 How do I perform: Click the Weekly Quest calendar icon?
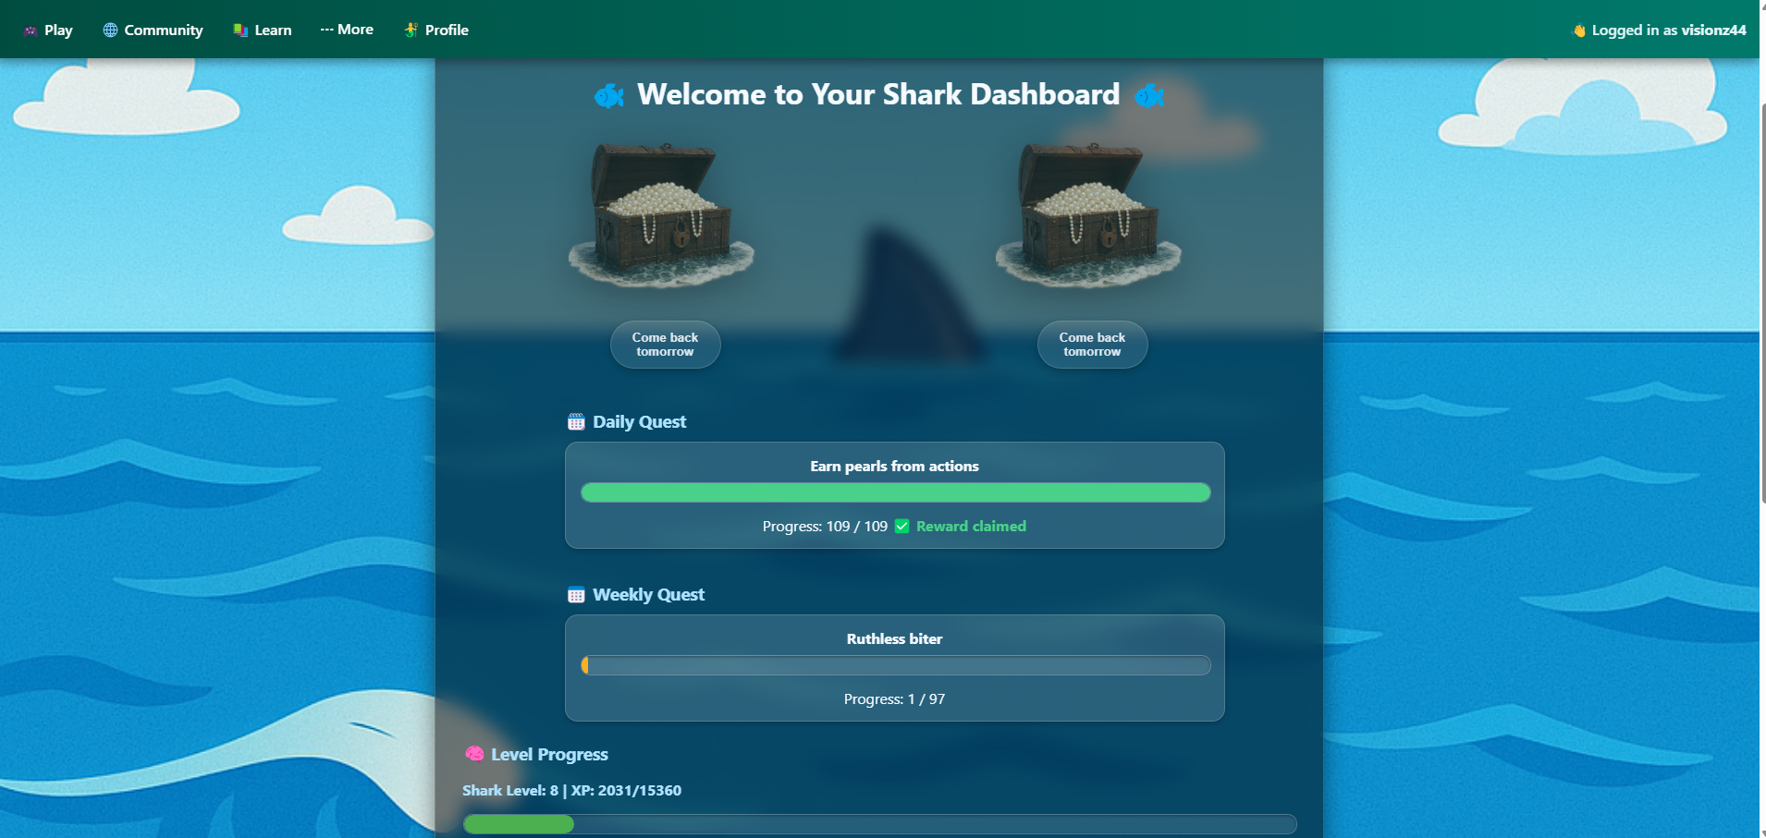click(576, 595)
